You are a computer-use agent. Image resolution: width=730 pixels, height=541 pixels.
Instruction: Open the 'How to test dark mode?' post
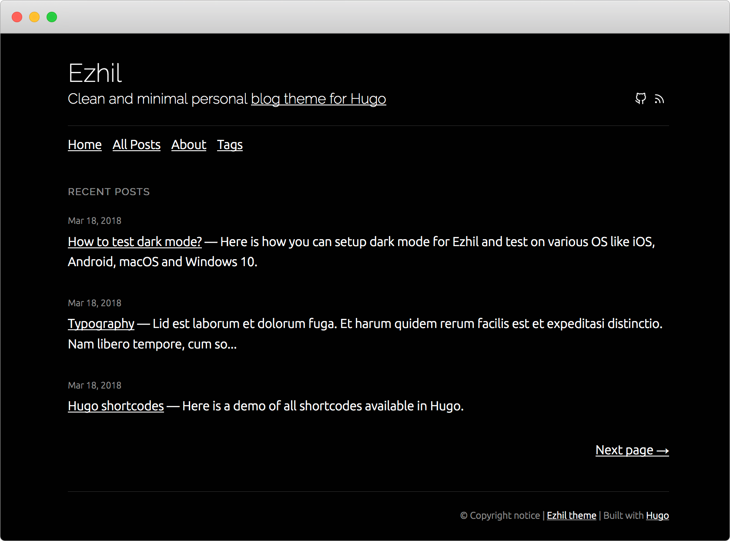coord(135,242)
